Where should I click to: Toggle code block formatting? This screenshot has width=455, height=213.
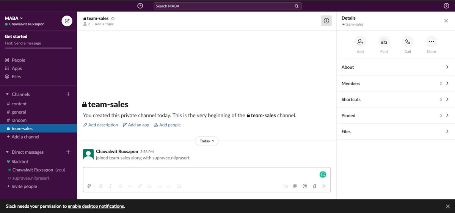(179, 186)
